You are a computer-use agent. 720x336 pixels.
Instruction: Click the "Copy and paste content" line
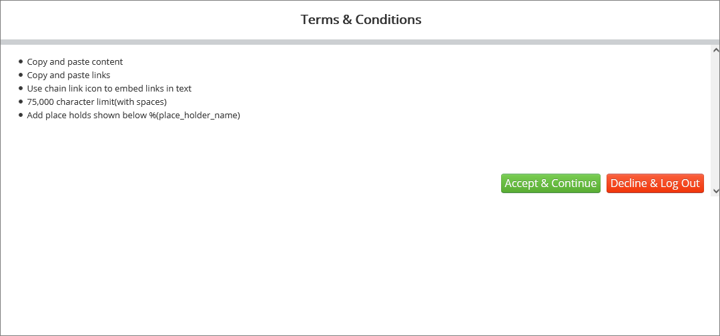click(x=75, y=62)
